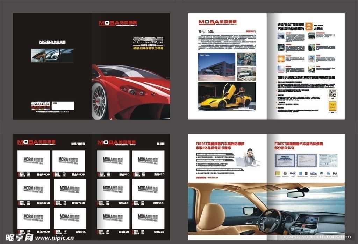
Task: Click the UL certification logo
Action: (x=335, y=173)
